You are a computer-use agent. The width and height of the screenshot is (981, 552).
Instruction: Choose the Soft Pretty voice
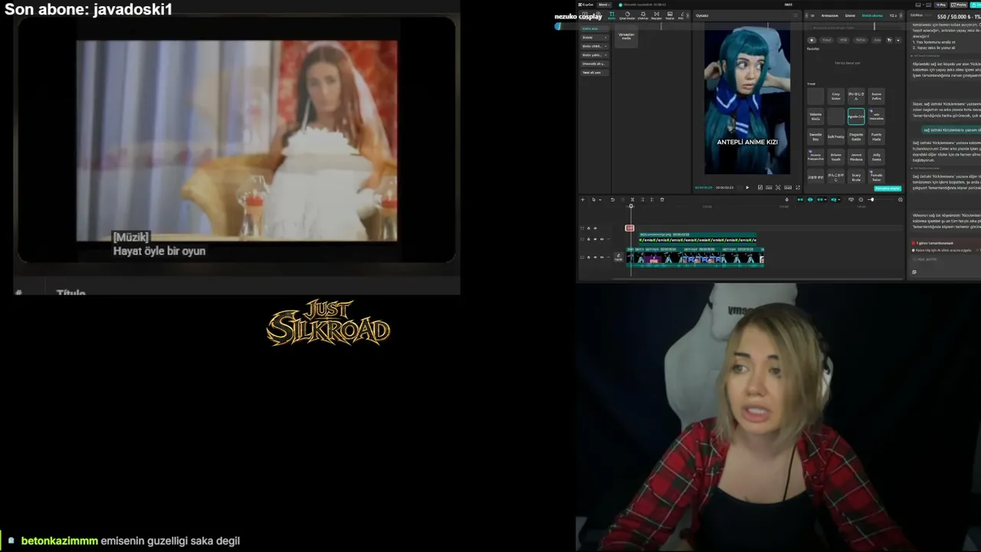[836, 136]
